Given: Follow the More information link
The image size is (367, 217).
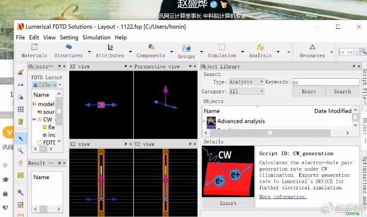Looking at the screenshot, I should pos(282,196).
